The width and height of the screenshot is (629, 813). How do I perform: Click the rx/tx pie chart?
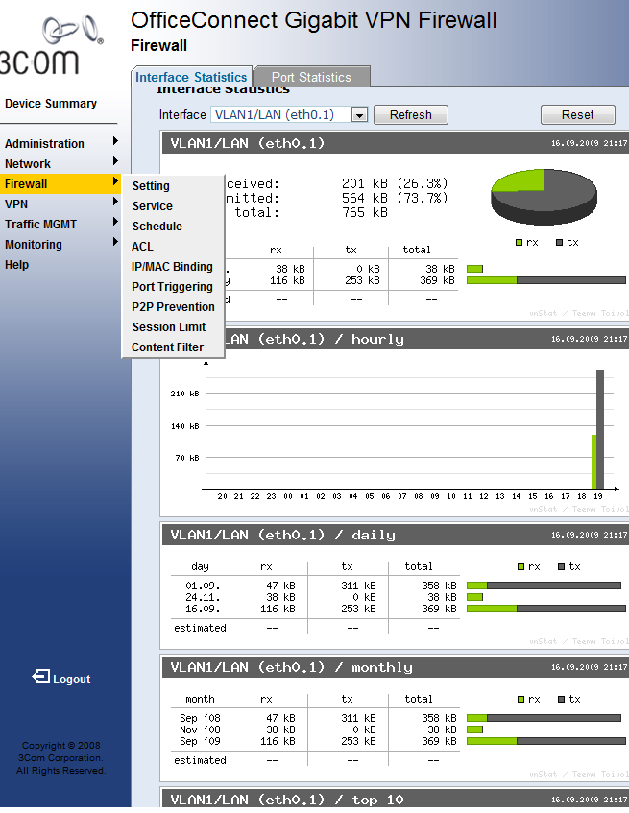[544, 197]
